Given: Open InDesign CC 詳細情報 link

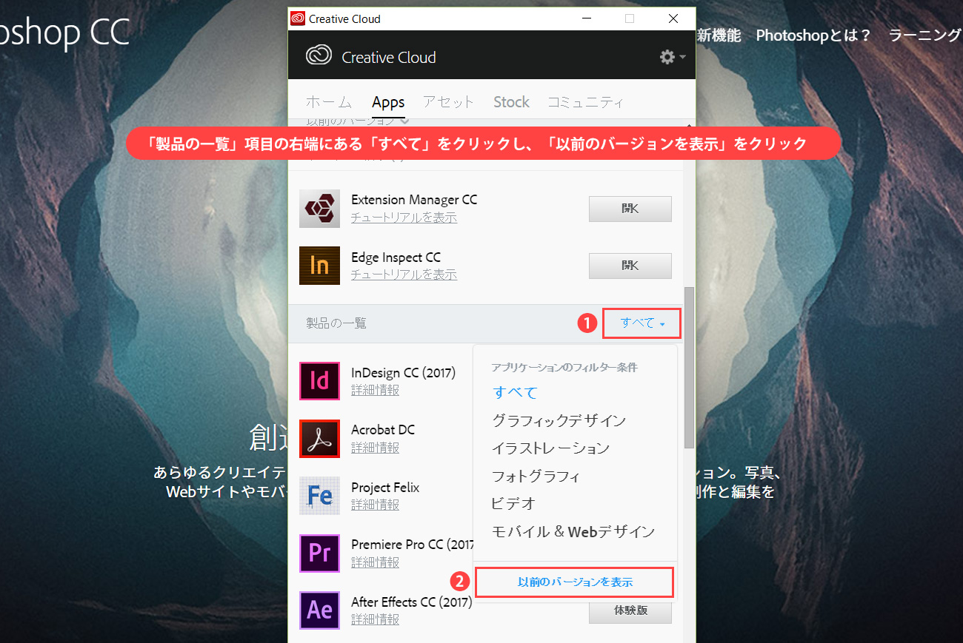Looking at the screenshot, I should (375, 390).
